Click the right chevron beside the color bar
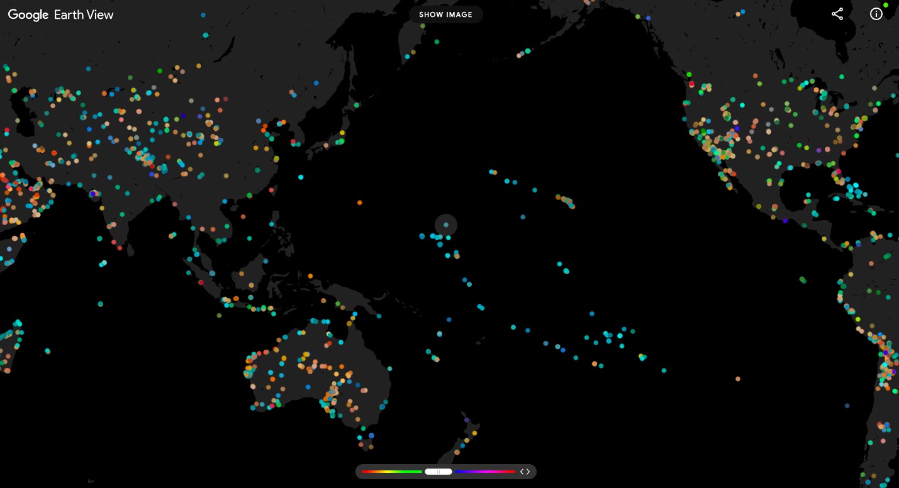This screenshot has height=488, width=899. 528,472
